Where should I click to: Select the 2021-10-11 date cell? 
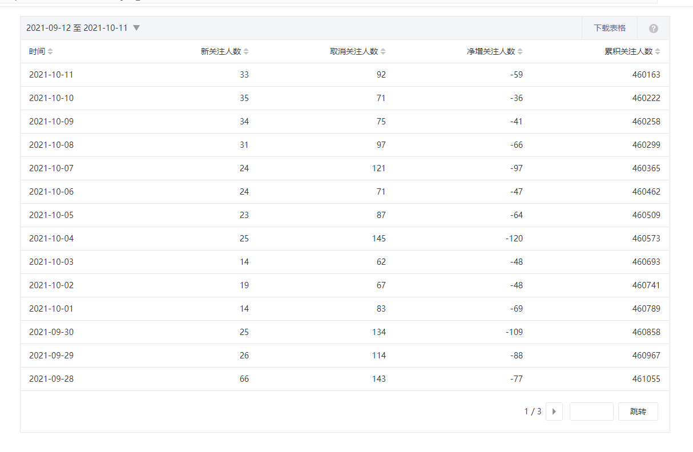click(x=51, y=75)
